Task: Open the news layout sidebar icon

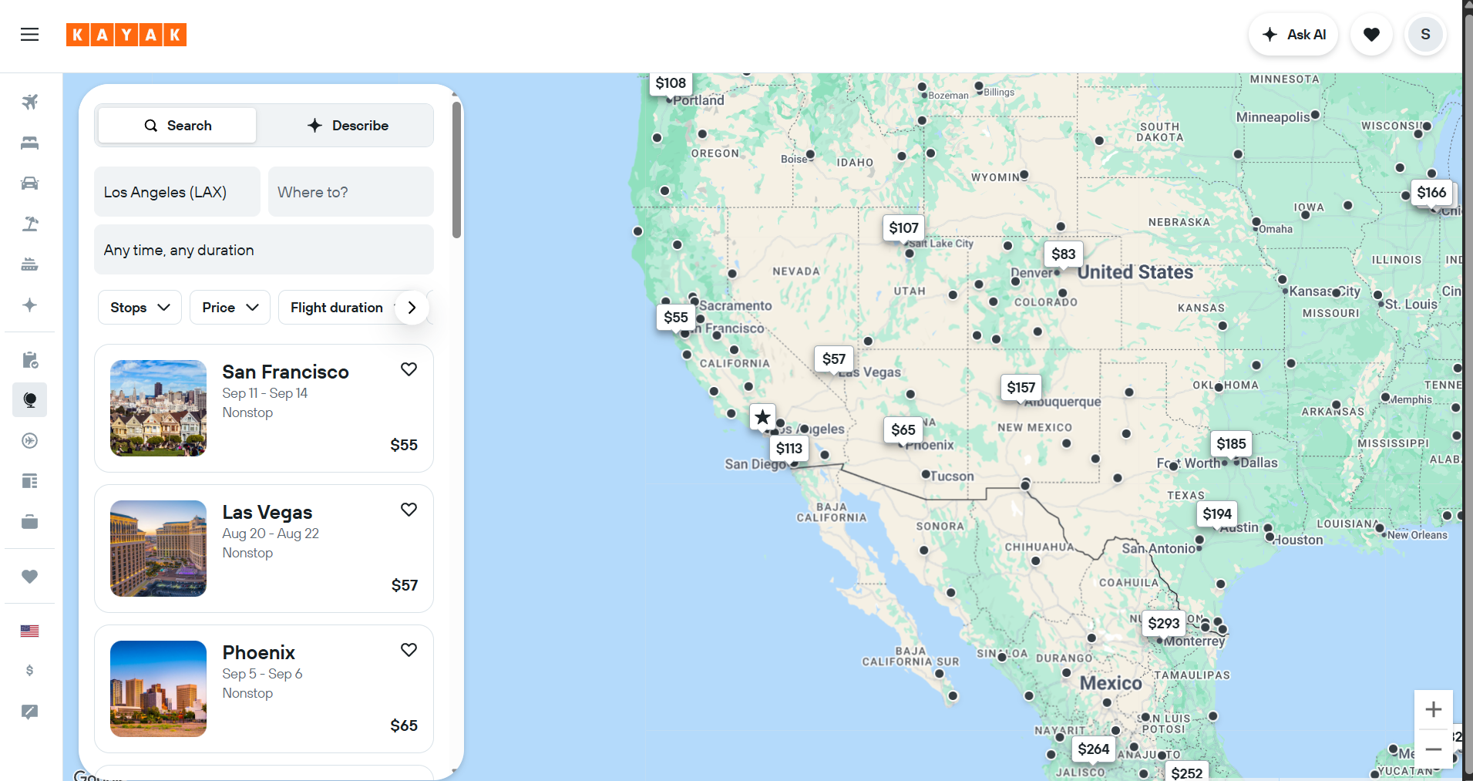Action: pyautogui.click(x=29, y=482)
